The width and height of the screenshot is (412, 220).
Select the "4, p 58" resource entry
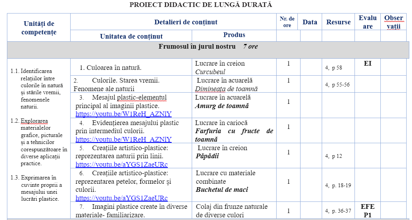tap(333, 68)
